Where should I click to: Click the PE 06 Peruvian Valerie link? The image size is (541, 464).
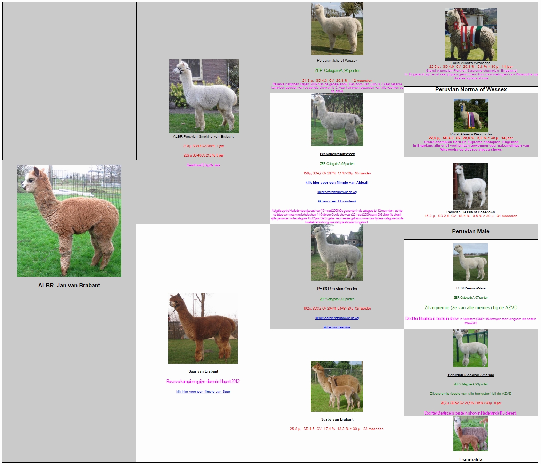point(470,288)
